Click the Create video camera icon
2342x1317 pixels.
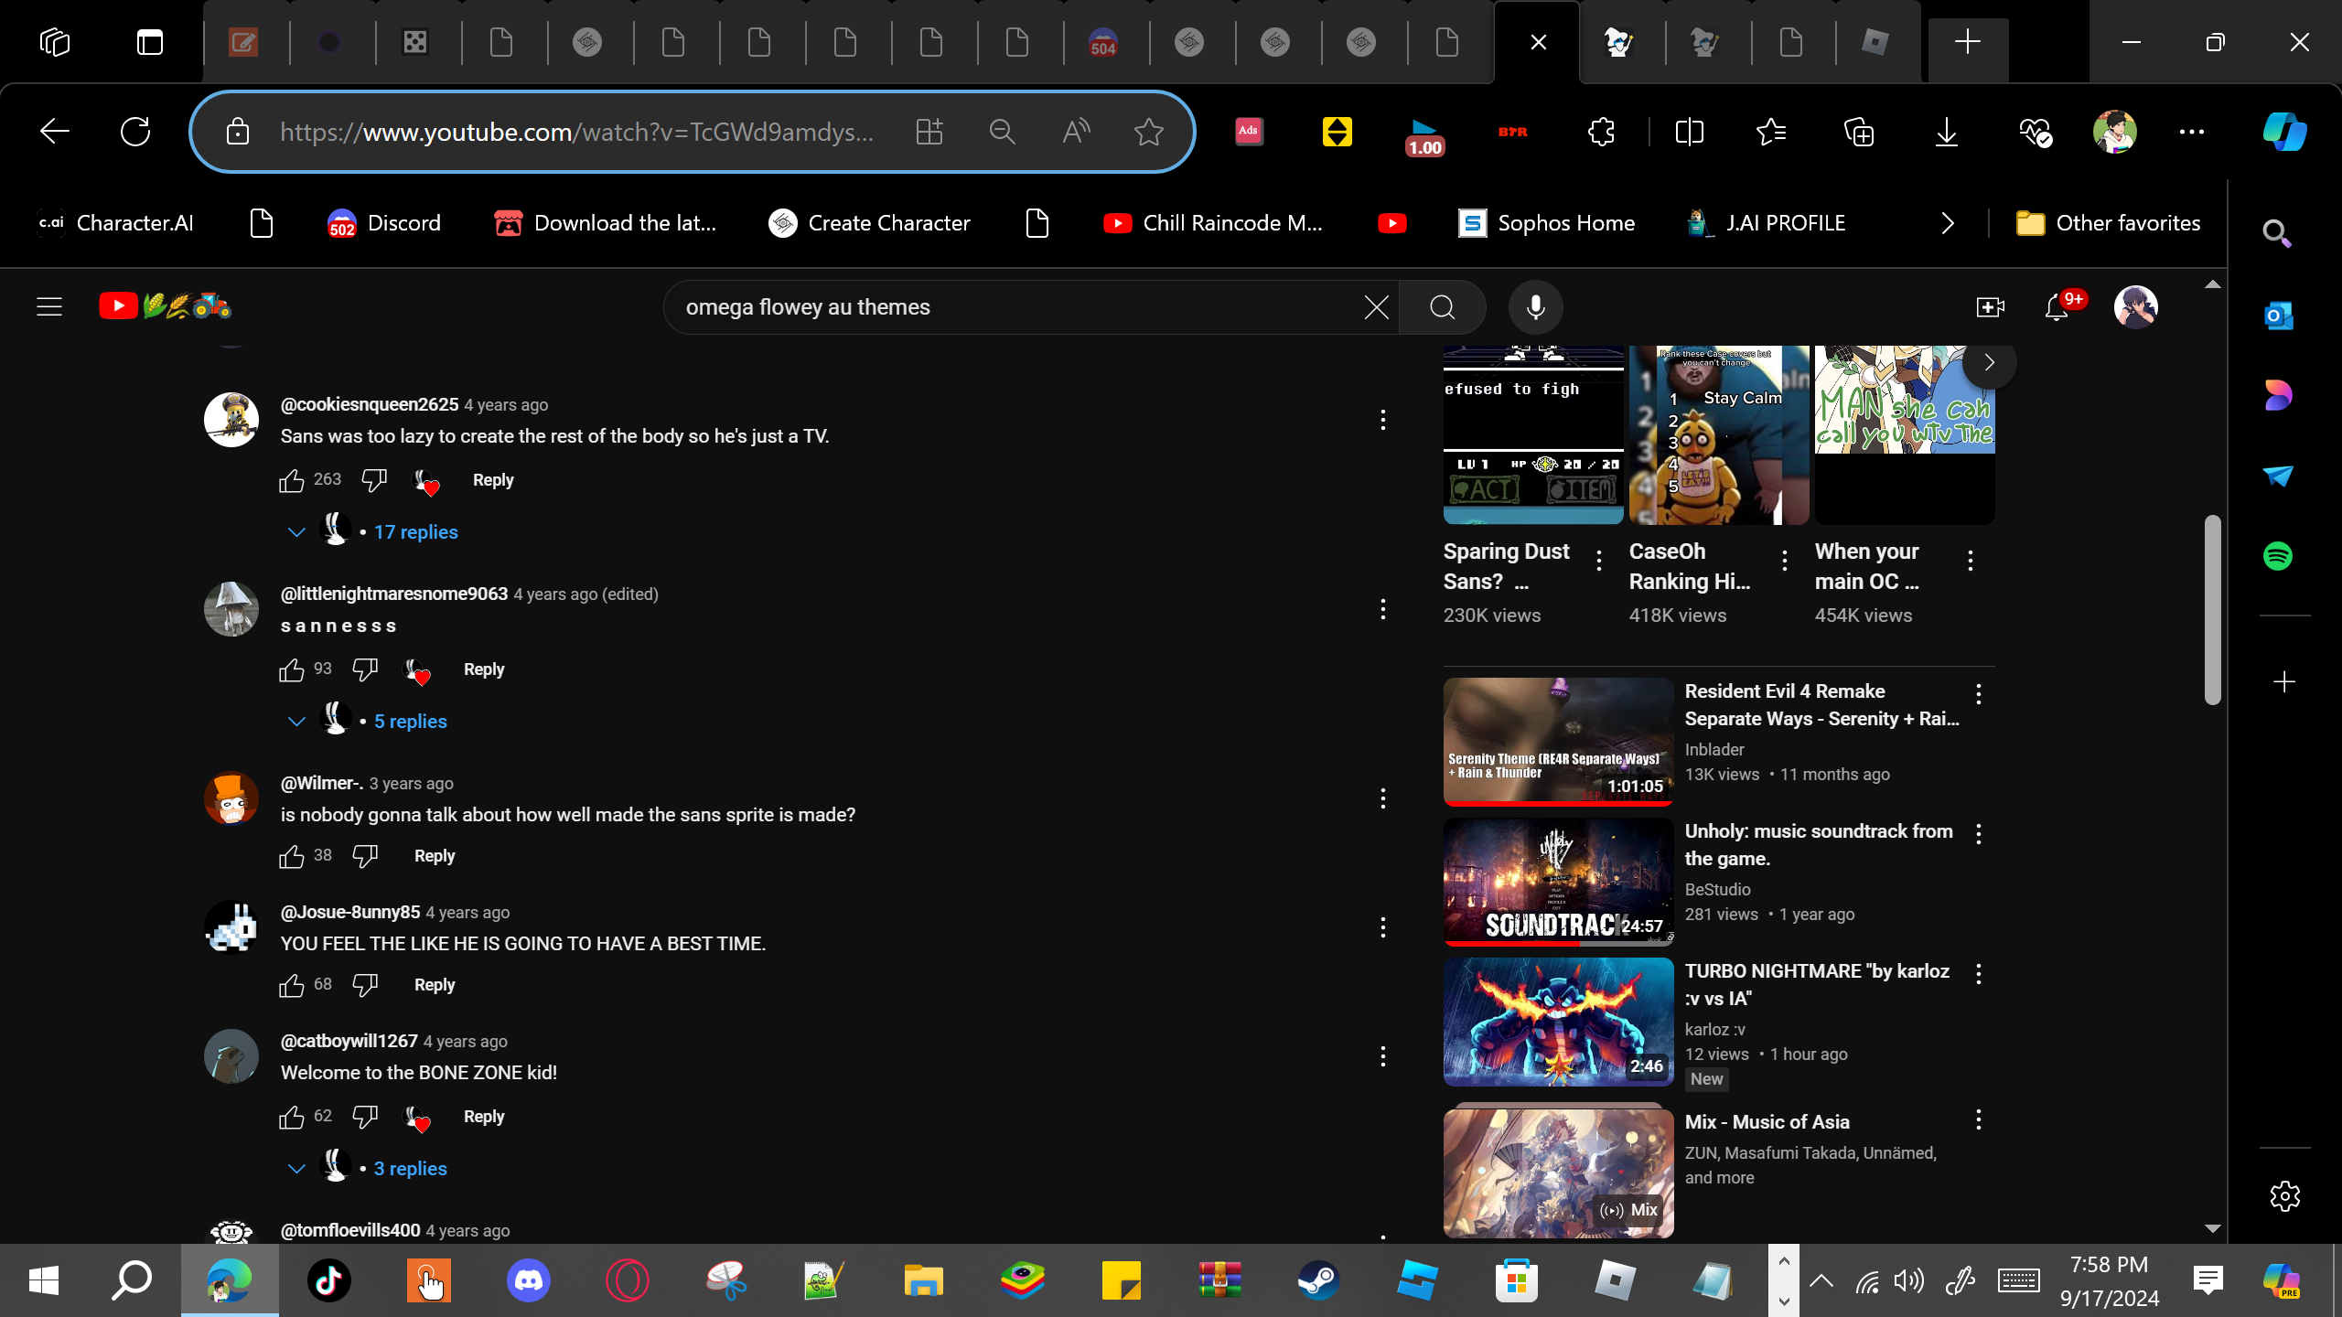click(x=1990, y=307)
